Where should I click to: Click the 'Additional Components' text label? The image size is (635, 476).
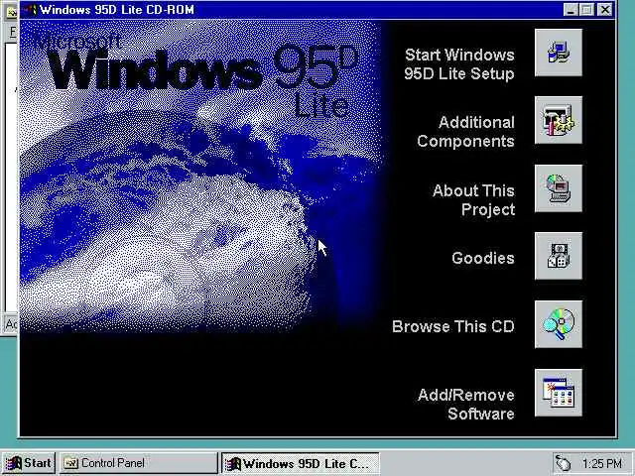coord(465,132)
